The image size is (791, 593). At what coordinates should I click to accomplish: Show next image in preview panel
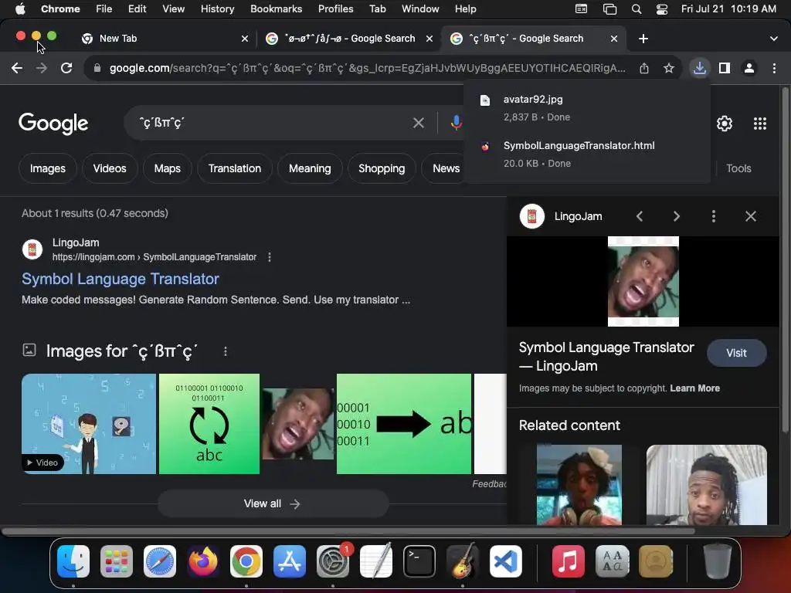pyautogui.click(x=677, y=216)
